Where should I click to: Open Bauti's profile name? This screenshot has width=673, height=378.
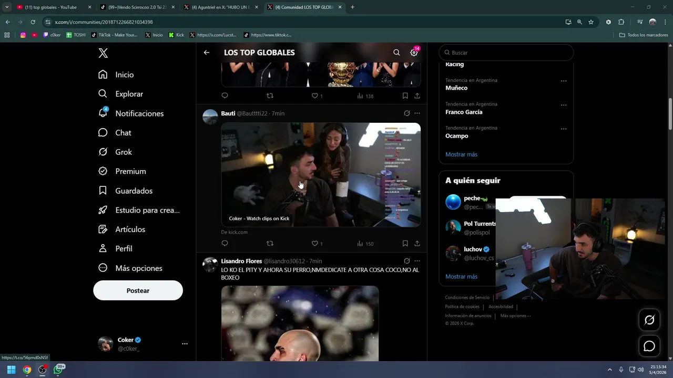(x=228, y=113)
